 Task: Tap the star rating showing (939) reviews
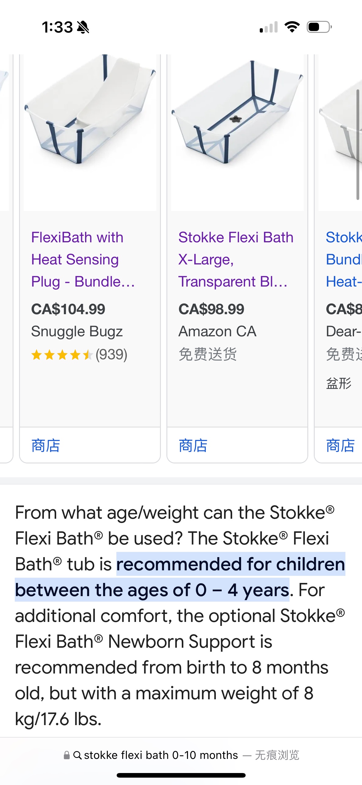[x=79, y=355]
